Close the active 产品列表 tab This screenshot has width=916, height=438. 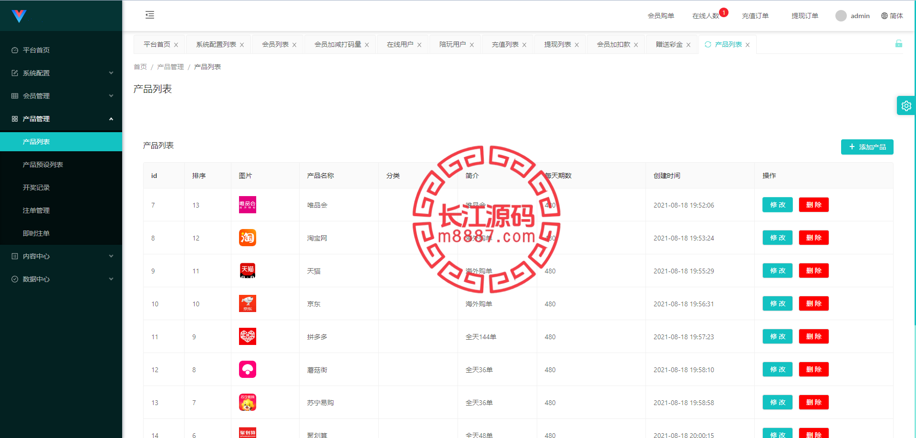tap(748, 45)
